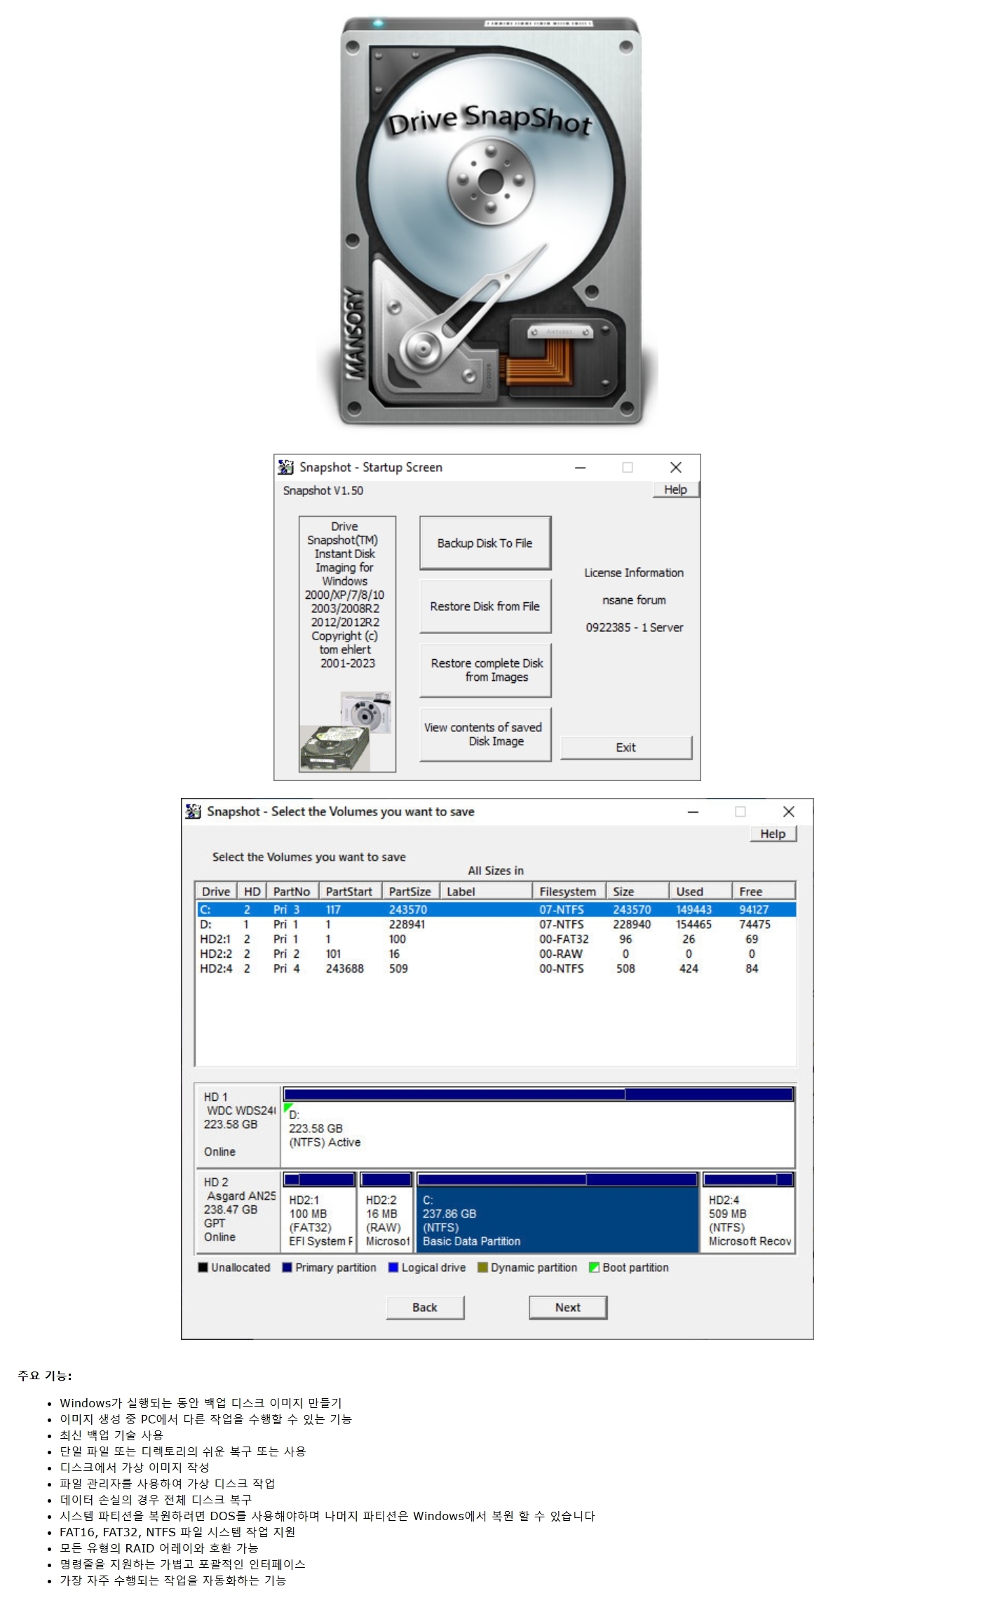Screen dimensions: 995x1605
Task: Click license number 0922385 - 1 Server
Action: pyautogui.click(x=635, y=628)
